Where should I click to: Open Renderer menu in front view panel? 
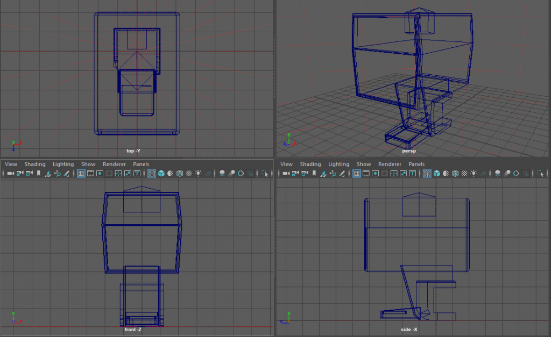tap(114, 164)
